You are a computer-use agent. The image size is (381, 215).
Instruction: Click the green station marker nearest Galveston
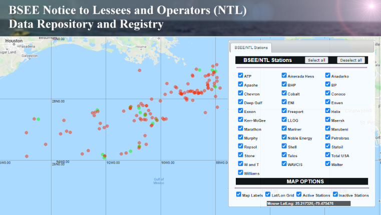coord(38,119)
